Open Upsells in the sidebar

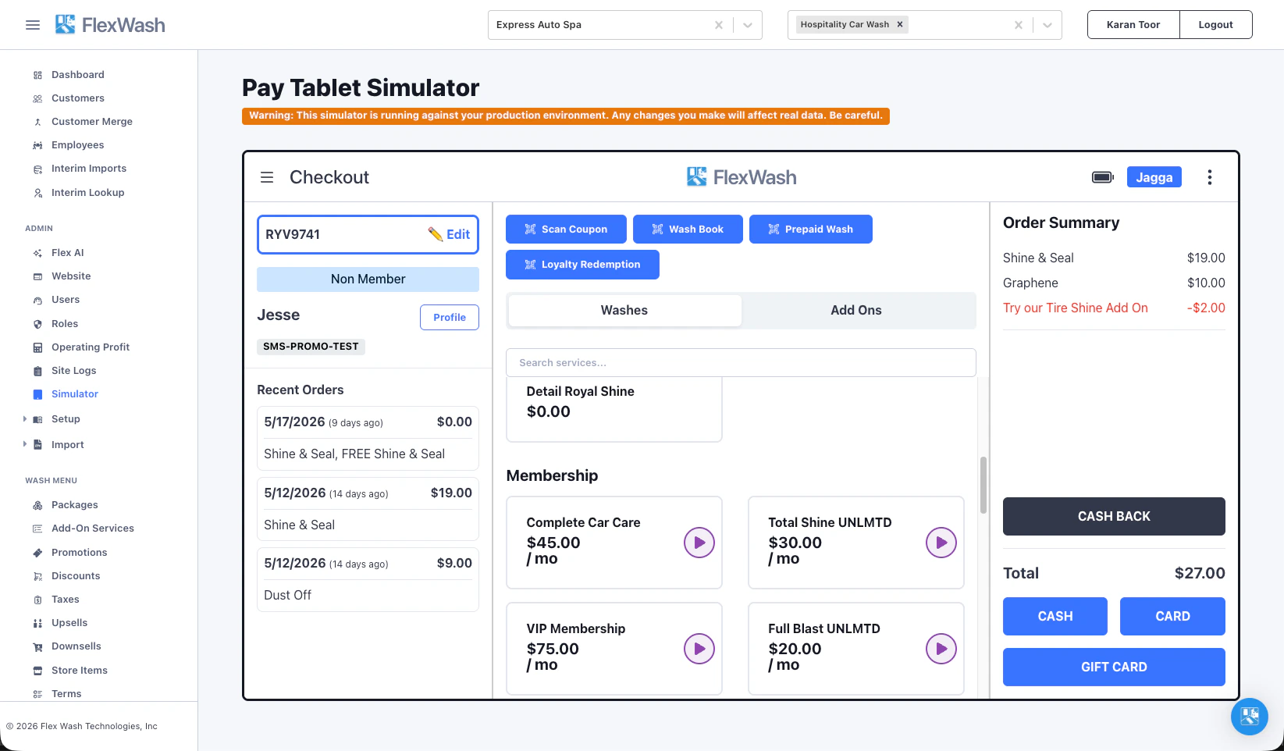point(69,623)
